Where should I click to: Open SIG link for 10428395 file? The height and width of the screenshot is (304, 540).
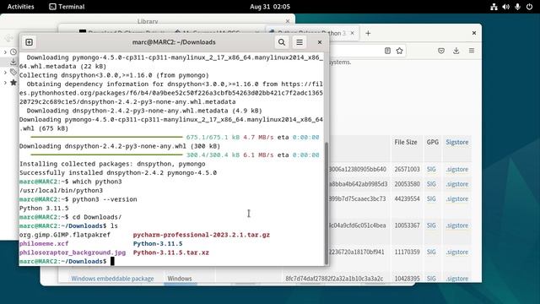coord(431,279)
